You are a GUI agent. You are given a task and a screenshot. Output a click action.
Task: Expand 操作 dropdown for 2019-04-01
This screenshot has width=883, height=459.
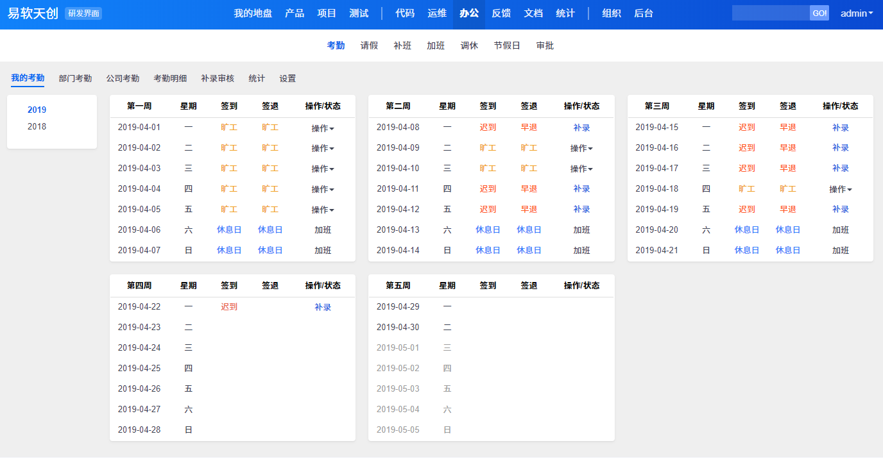323,128
